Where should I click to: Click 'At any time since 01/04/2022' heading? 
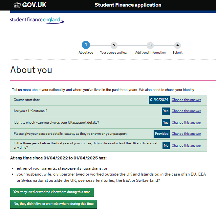58,158
